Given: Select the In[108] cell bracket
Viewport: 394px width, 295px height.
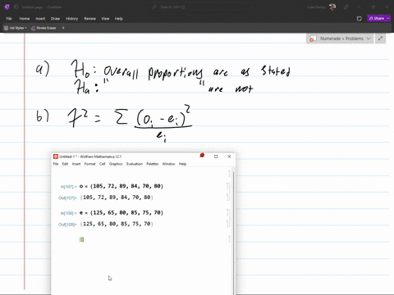Looking at the screenshot, I should click(x=227, y=213).
